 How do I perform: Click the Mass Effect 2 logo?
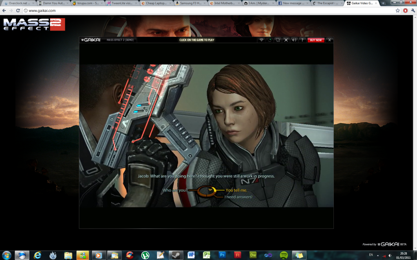[34, 24]
